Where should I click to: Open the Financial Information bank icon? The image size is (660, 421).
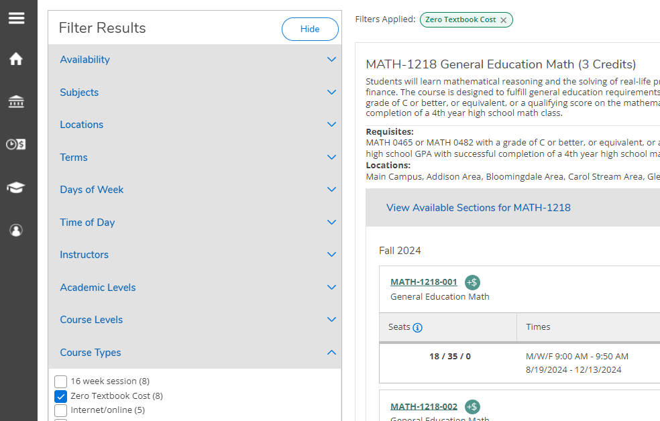point(16,102)
